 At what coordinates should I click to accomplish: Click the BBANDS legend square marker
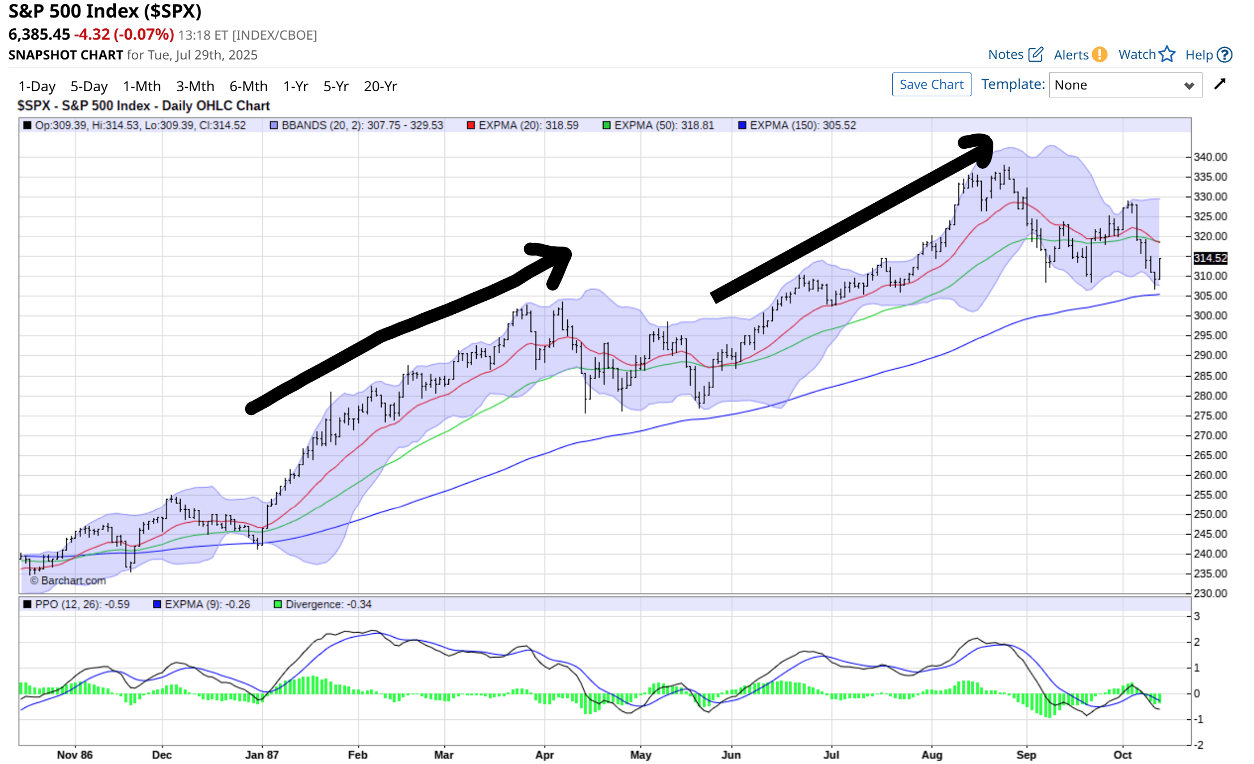coord(274,125)
